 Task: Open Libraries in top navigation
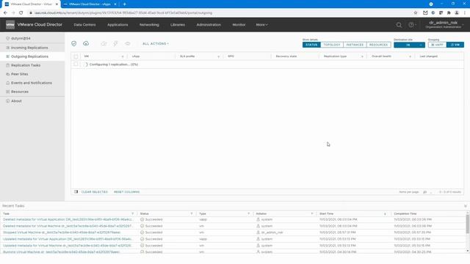(178, 25)
